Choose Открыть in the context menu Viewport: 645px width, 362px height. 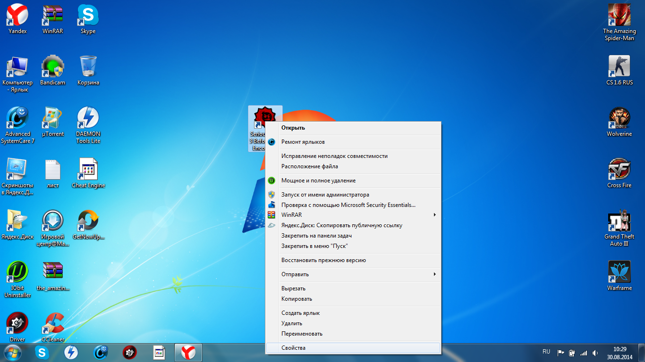tap(353, 128)
